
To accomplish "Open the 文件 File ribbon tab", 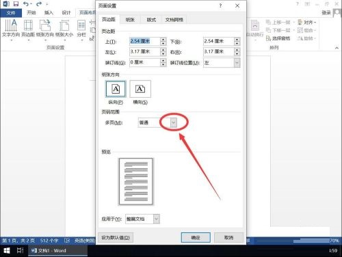I will coord(11,13).
